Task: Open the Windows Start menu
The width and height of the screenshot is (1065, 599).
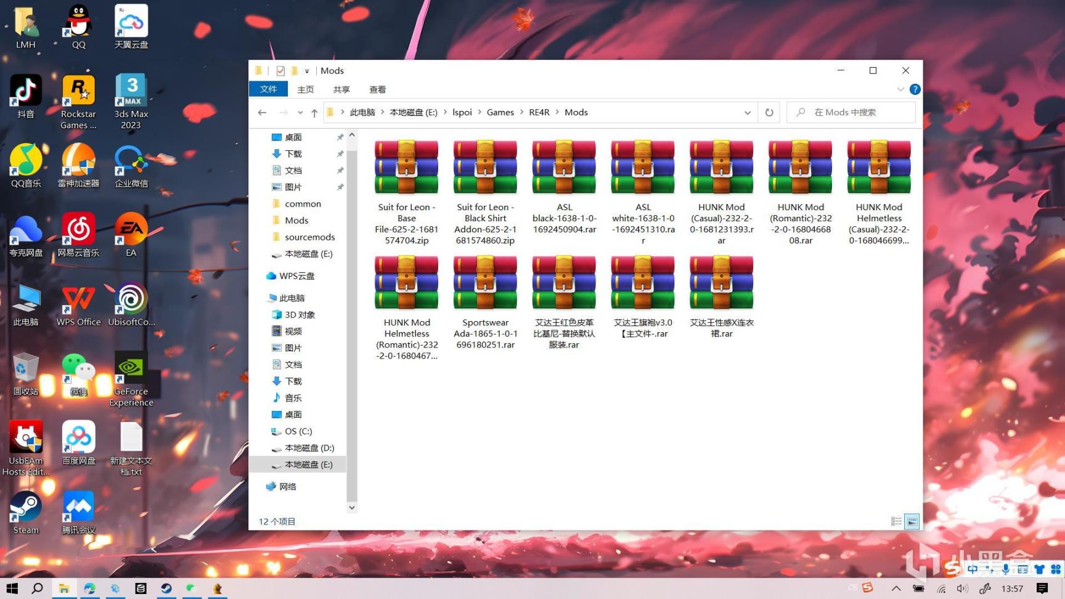Action: click(12, 589)
